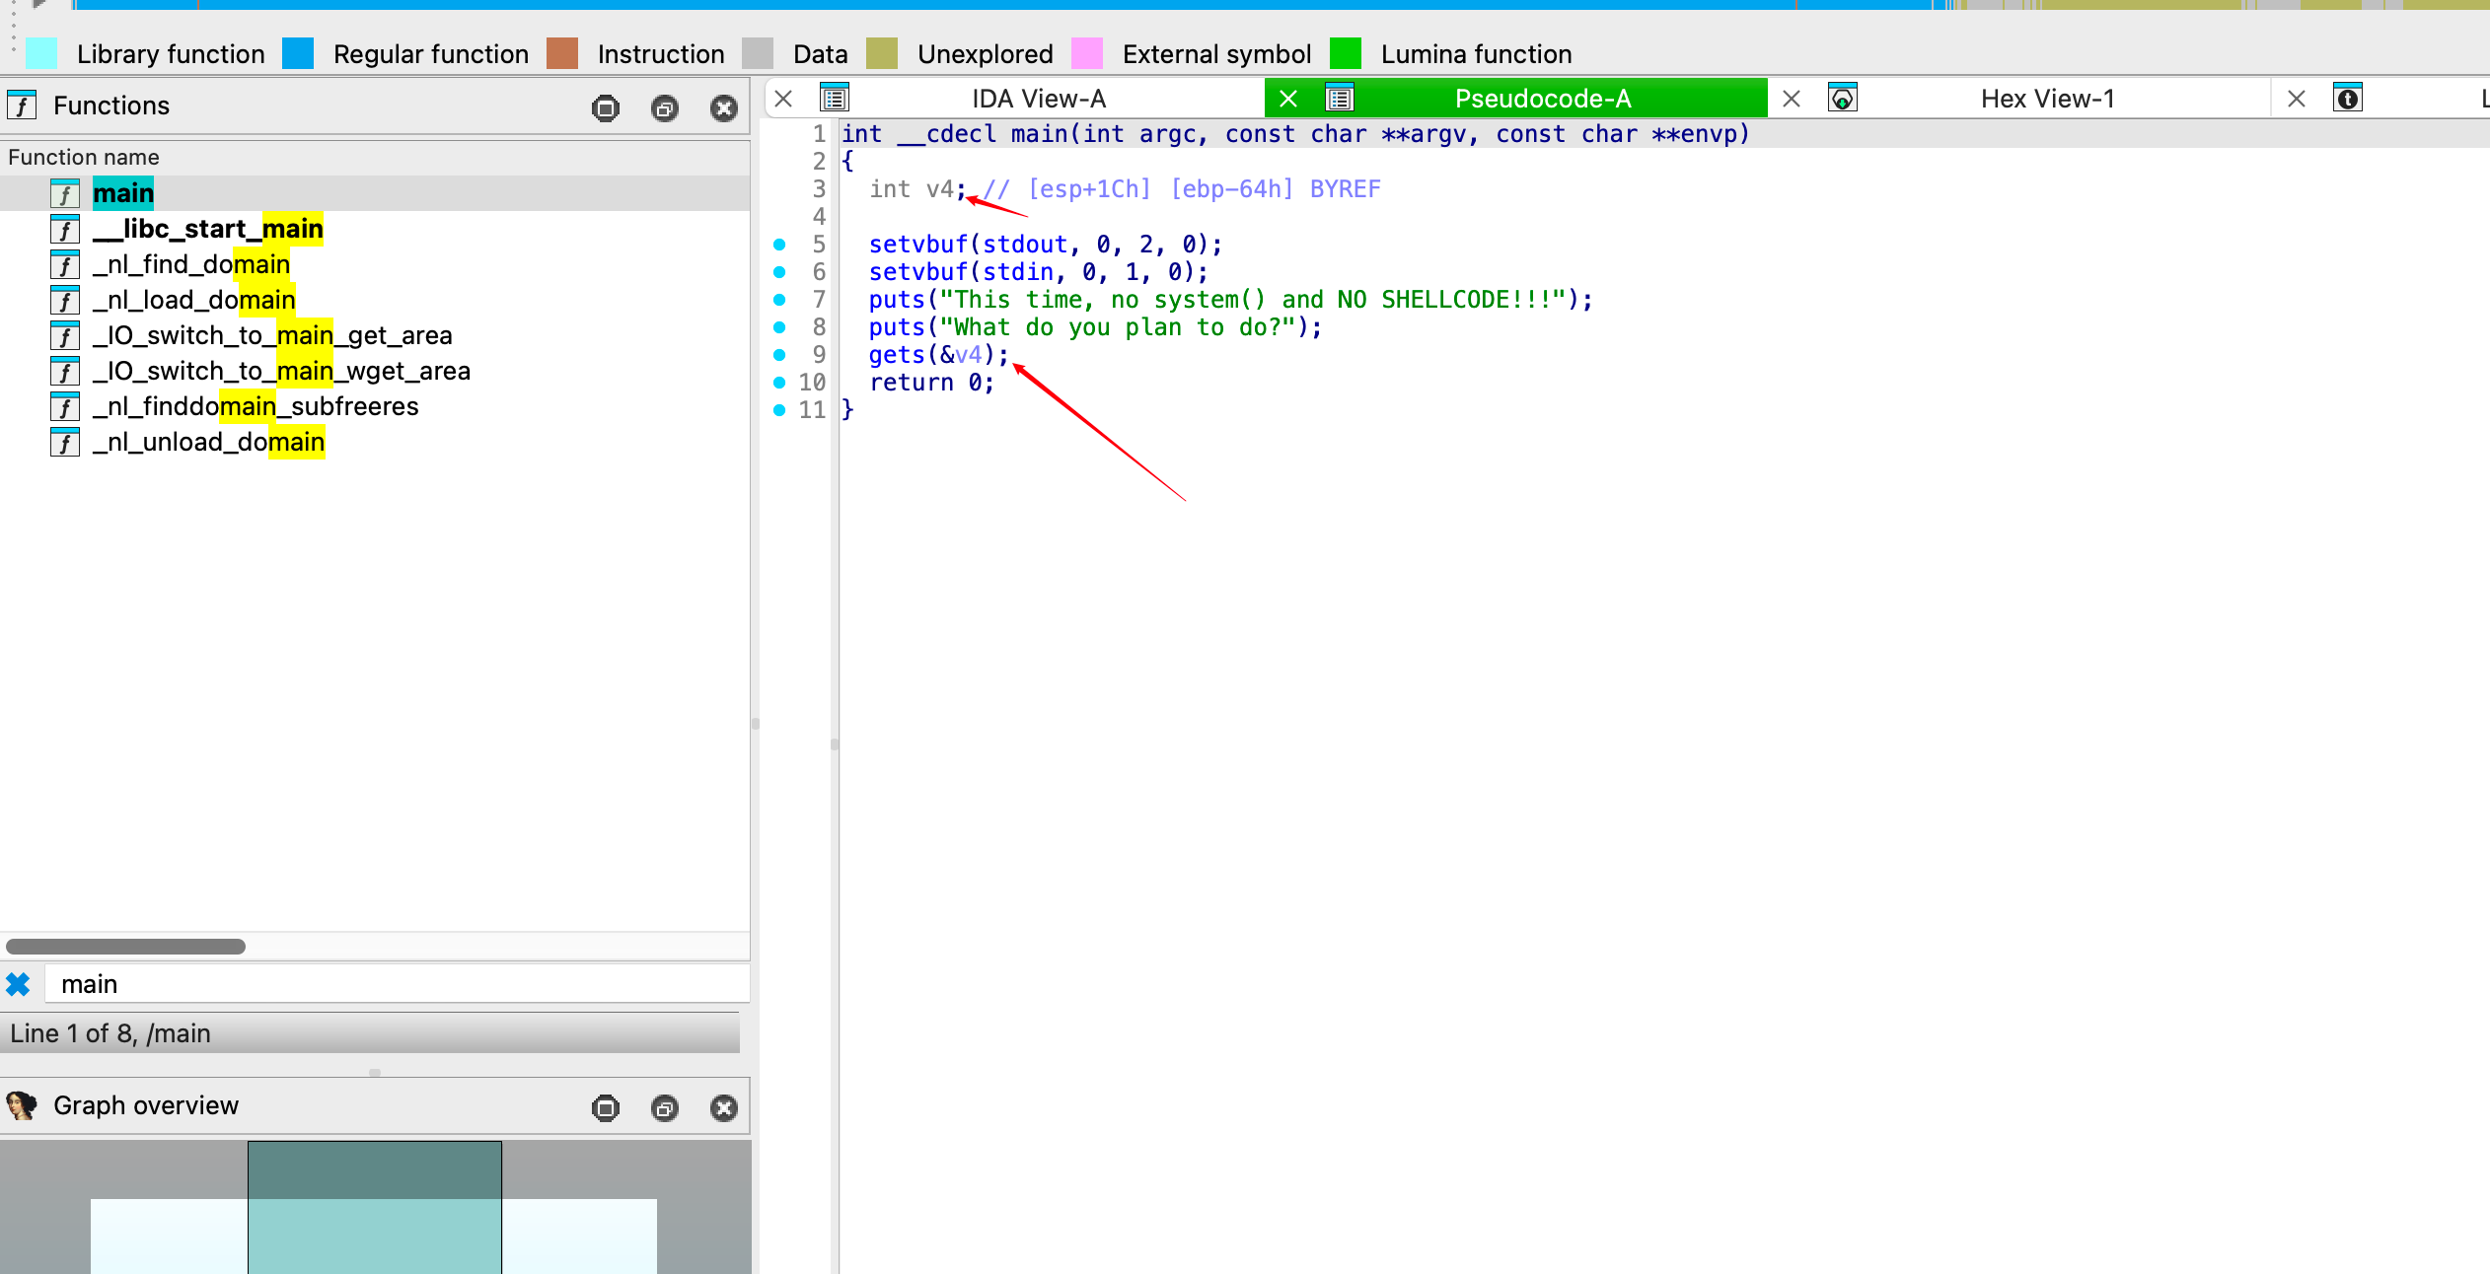This screenshot has width=2490, height=1274.
Task: Select __libc_start_main function row
Action: (375, 229)
